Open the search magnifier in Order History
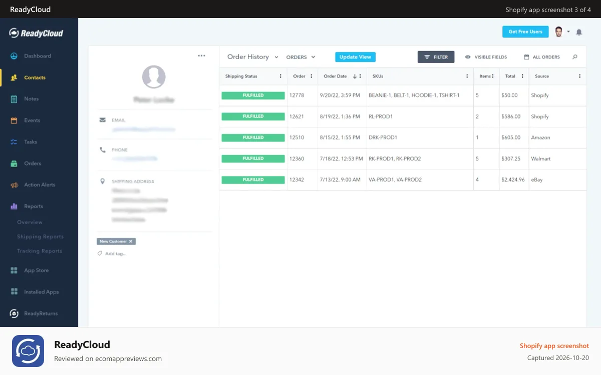 tap(575, 57)
